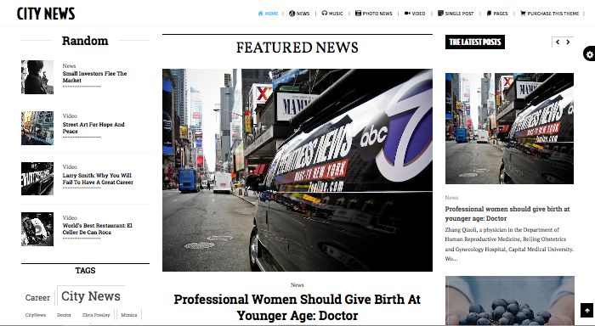Viewport: 595px width, 326px height.
Task: Click the Tags section heading
Action: pos(85,270)
